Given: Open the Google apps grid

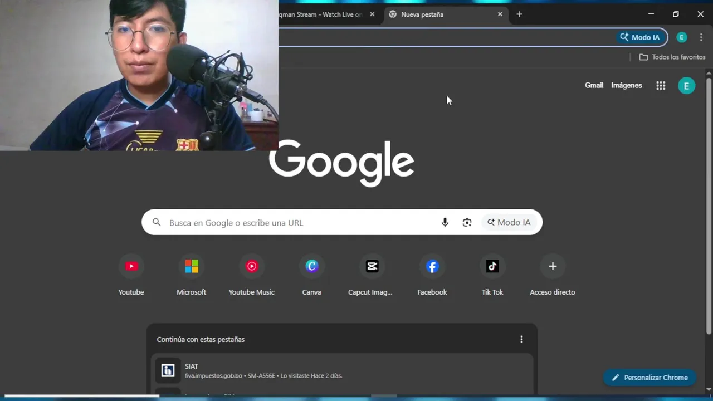Looking at the screenshot, I should 661,85.
